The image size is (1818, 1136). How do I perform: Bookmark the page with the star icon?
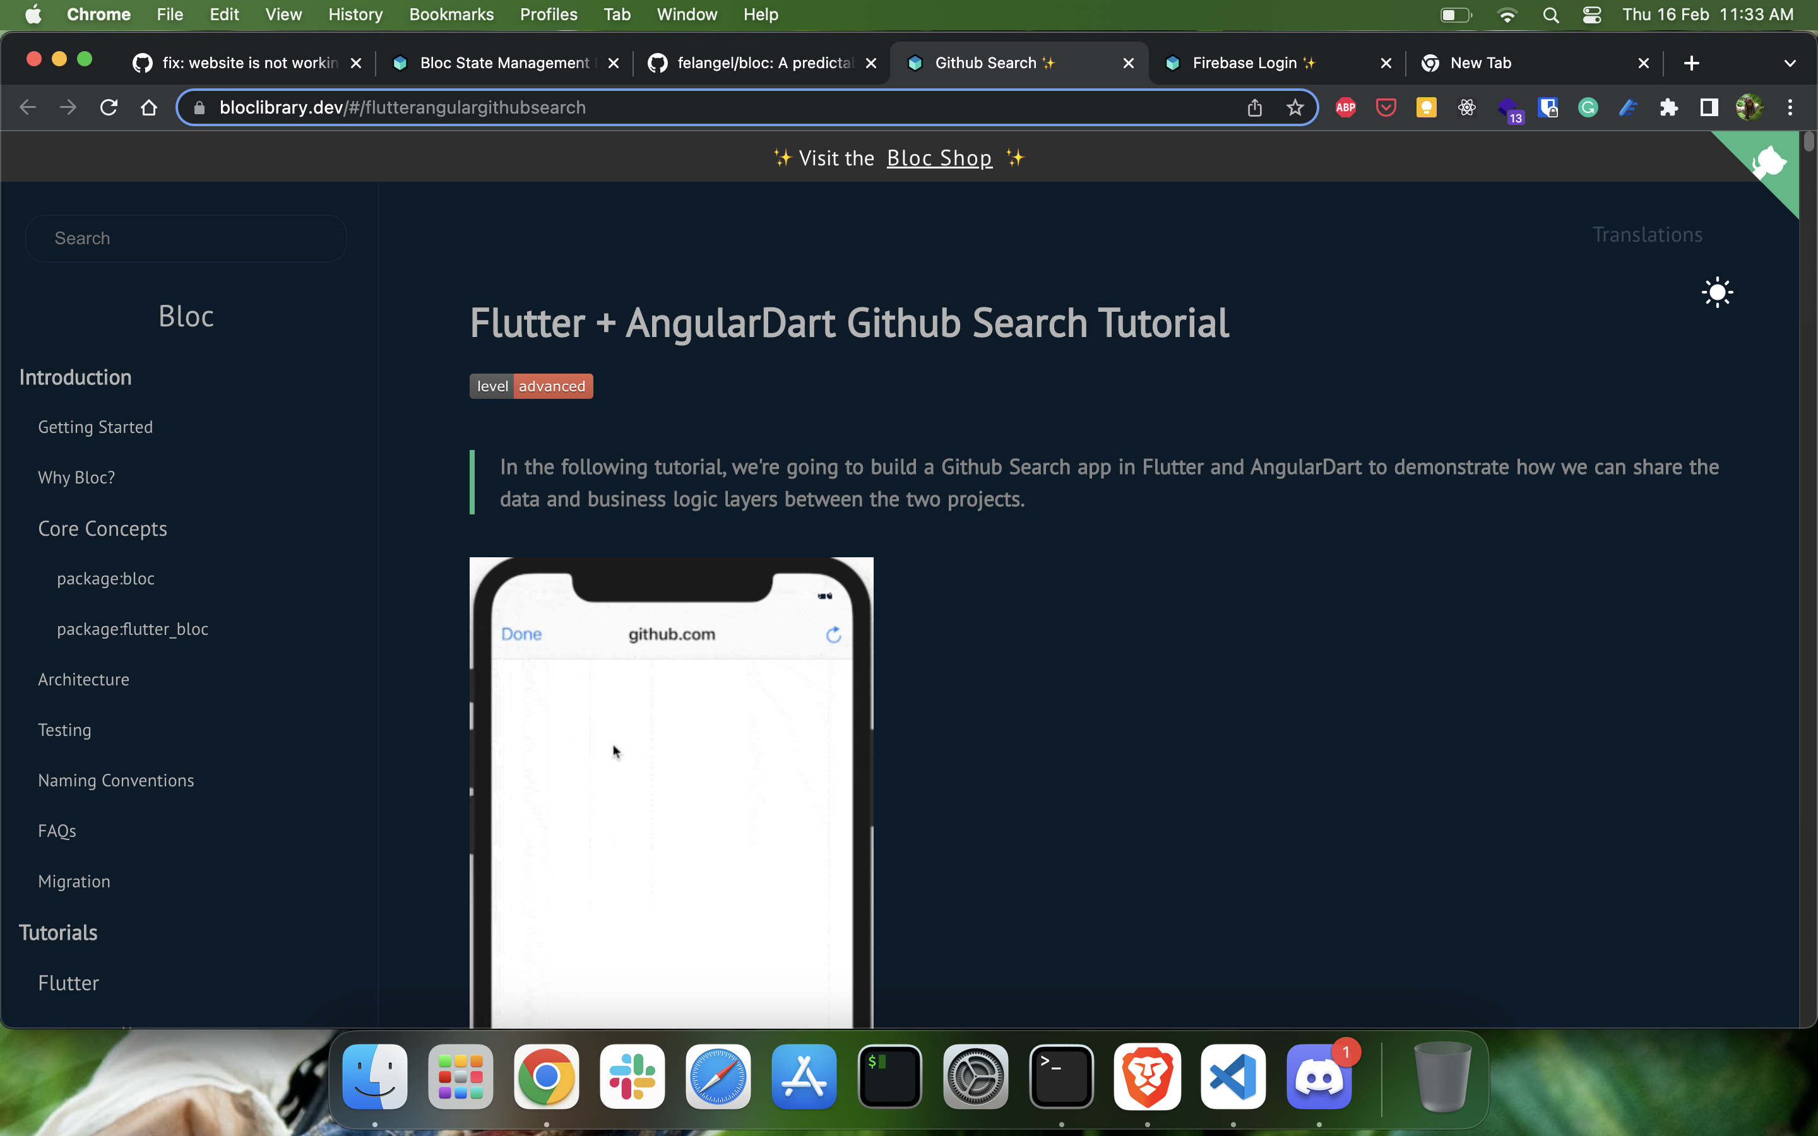point(1295,107)
